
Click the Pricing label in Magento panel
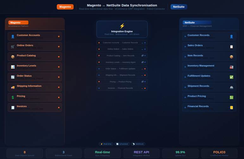21,96
